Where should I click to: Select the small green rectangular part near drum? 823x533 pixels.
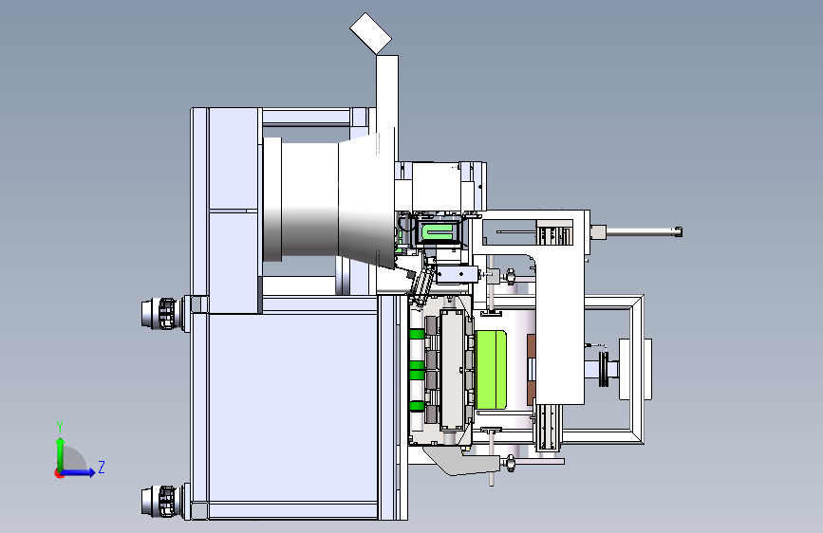(438, 230)
